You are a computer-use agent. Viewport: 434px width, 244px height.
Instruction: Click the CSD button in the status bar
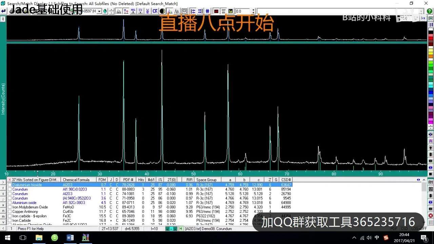403,229
